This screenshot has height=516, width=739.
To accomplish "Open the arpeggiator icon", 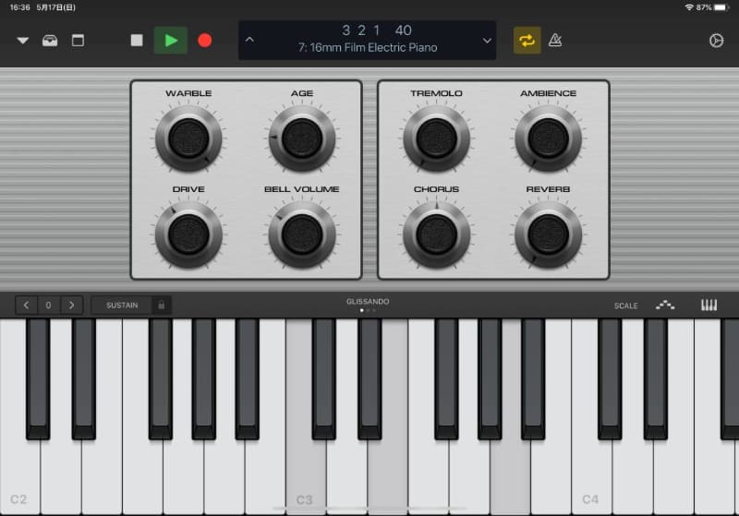I will coord(665,306).
